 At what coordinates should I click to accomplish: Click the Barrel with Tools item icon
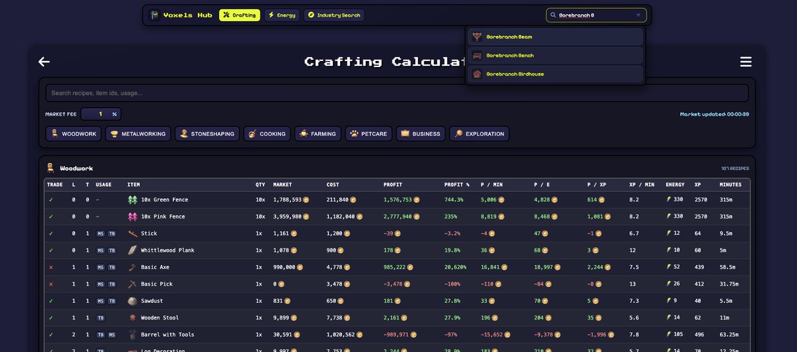[x=132, y=335]
